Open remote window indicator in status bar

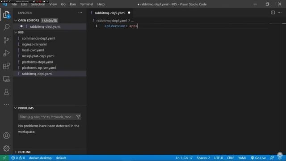click(4, 158)
